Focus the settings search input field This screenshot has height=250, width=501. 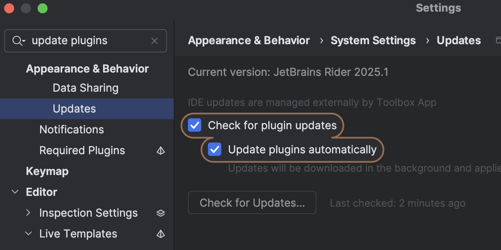click(x=88, y=41)
